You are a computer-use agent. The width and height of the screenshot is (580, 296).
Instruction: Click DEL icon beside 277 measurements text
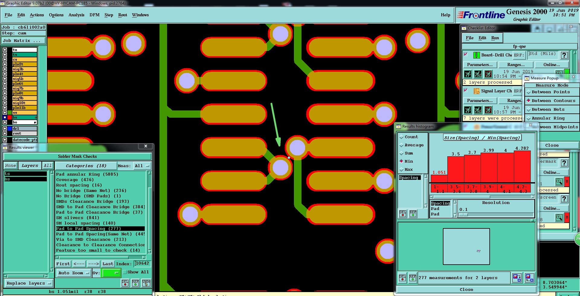click(402, 278)
